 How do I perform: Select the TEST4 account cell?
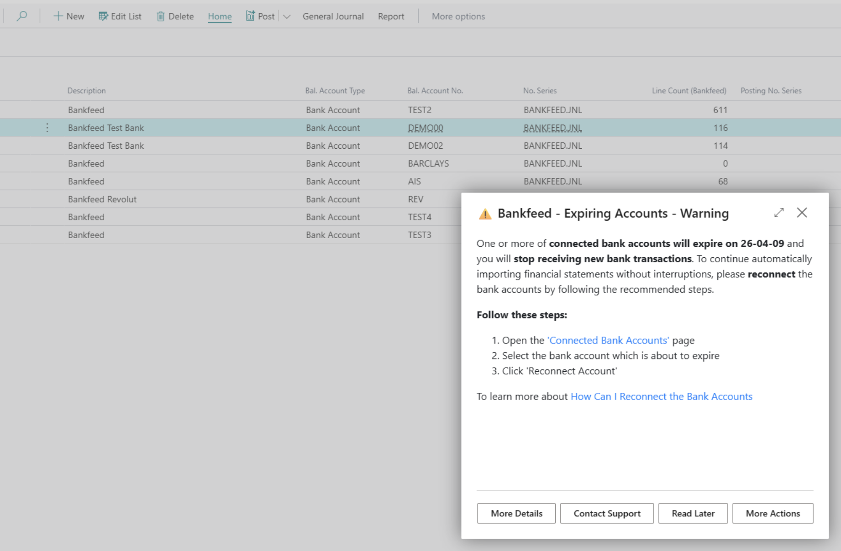[420, 217]
